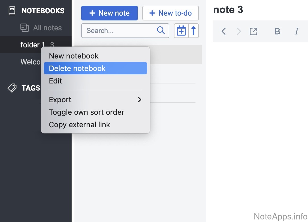Apply bold formatting
The image size is (308, 222).
[x=277, y=31]
